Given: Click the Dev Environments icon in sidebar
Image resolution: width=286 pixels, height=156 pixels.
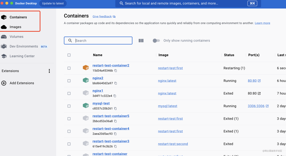Looking at the screenshot, I should 4,46.
